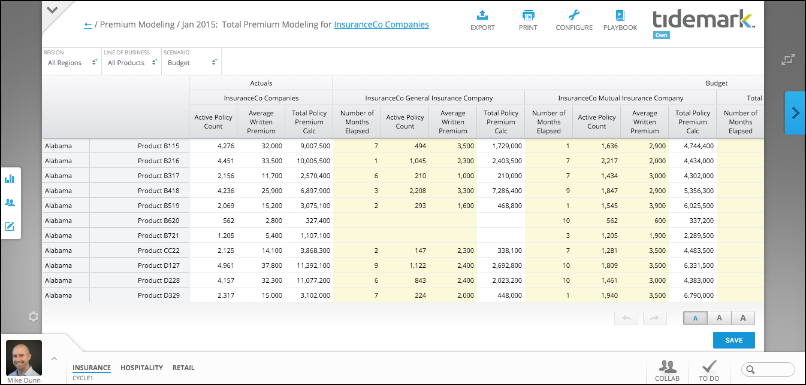The image size is (806, 385).
Task: Switch to the HOSPITALITY tab
Action: pos(141,368)
